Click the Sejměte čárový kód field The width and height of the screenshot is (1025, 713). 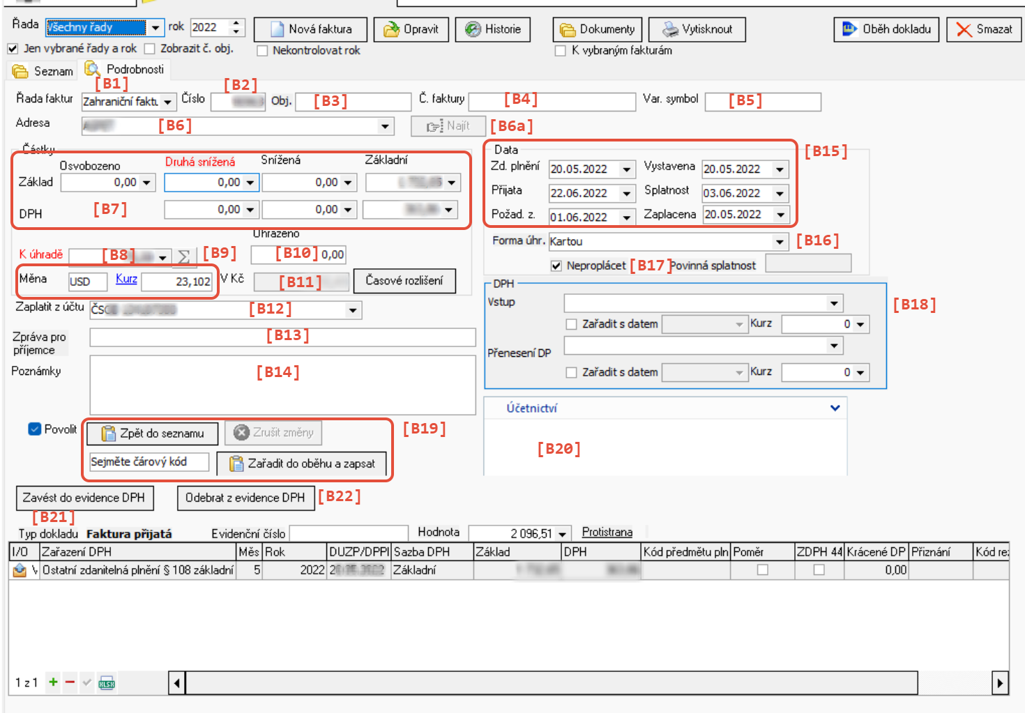coord(149,462)
